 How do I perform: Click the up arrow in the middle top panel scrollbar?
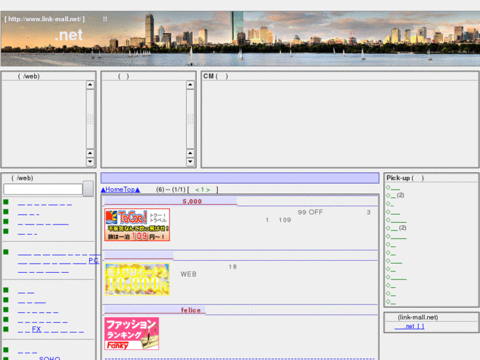pos(191,85)
